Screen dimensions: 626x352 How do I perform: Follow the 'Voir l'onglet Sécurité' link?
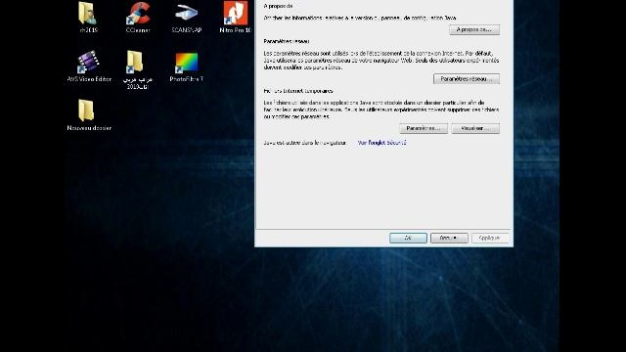coord(381,143)
